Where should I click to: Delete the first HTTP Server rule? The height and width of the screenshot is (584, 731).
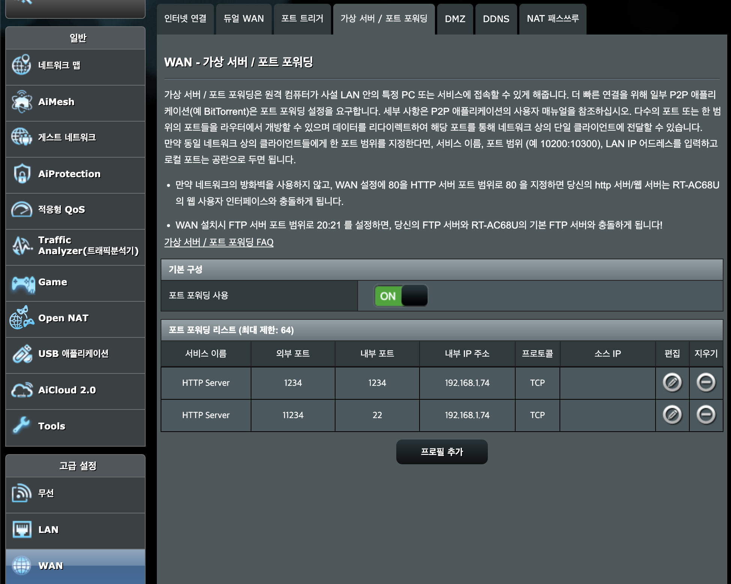(x=705, y=383)
